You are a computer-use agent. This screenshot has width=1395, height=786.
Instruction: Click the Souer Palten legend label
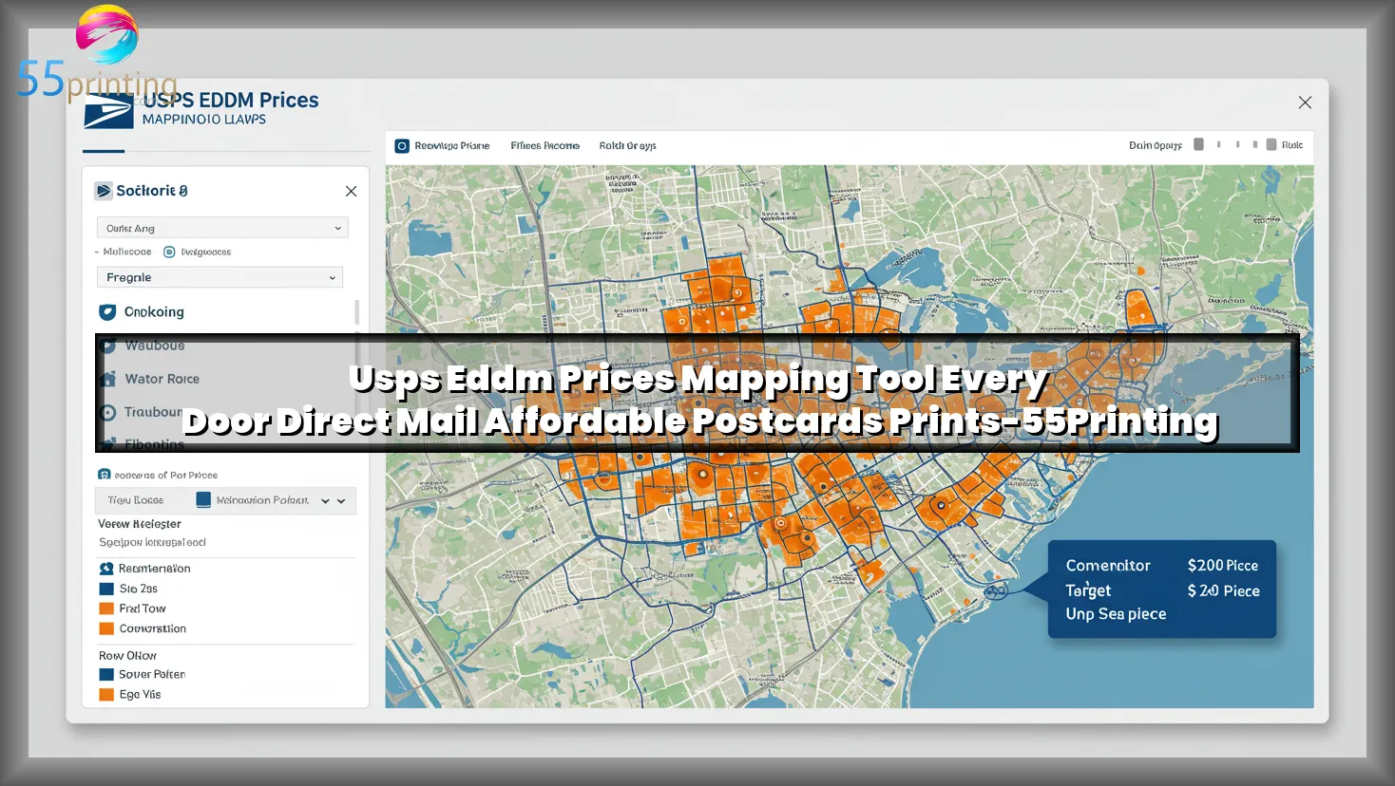[152, 674]
